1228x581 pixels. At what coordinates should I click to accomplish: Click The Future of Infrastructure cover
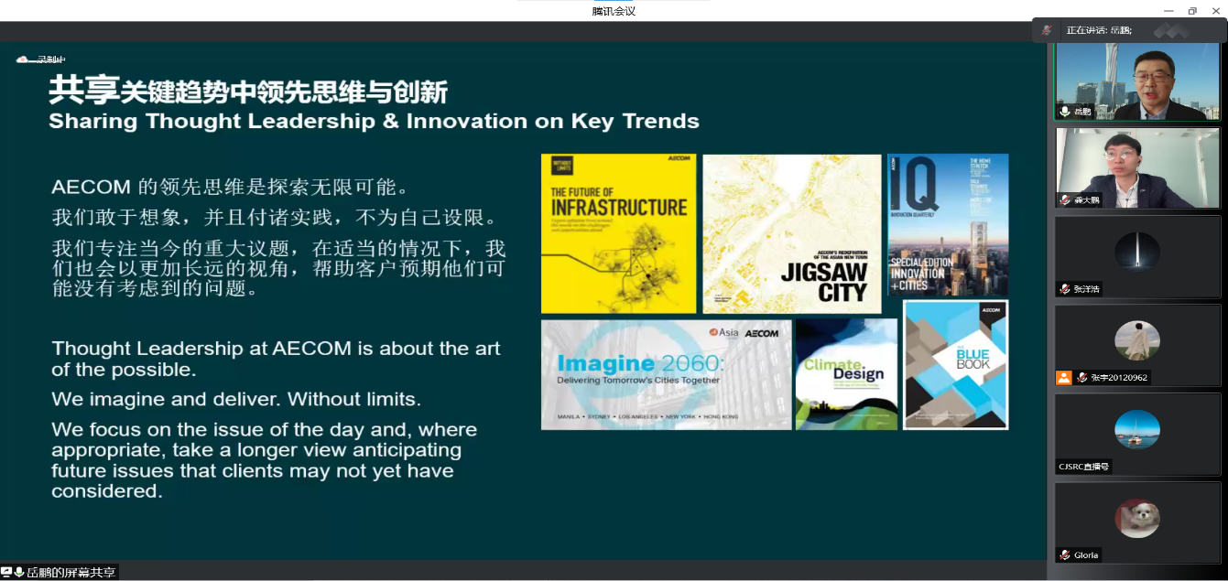click(x=618, y=233)
